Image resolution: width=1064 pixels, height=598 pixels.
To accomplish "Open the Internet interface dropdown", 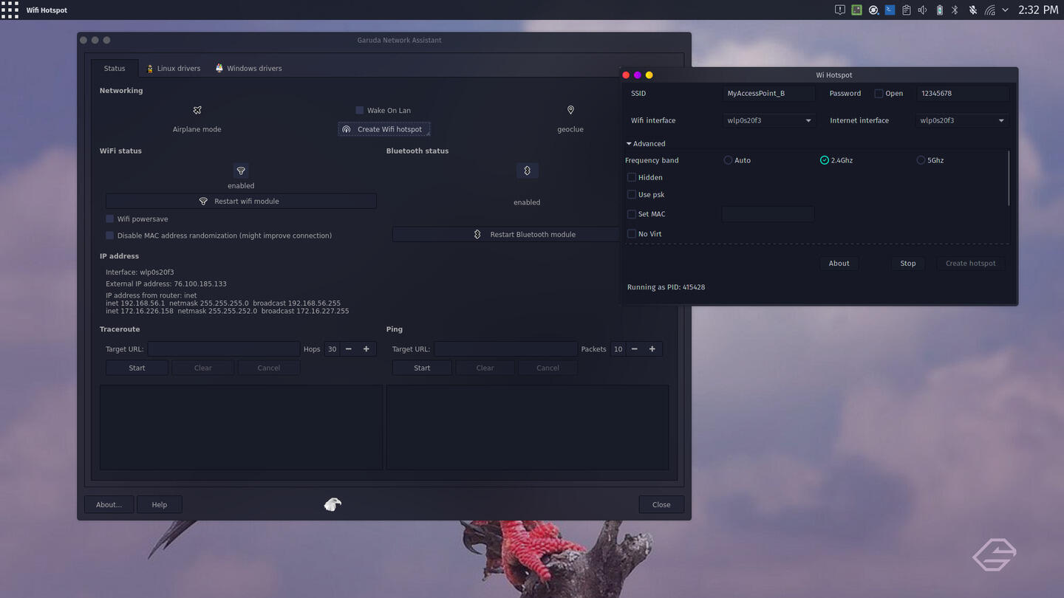I will click(x=962, y=120).
